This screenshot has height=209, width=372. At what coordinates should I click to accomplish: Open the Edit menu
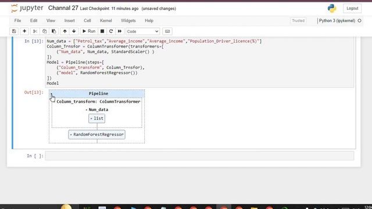[34, 21]
